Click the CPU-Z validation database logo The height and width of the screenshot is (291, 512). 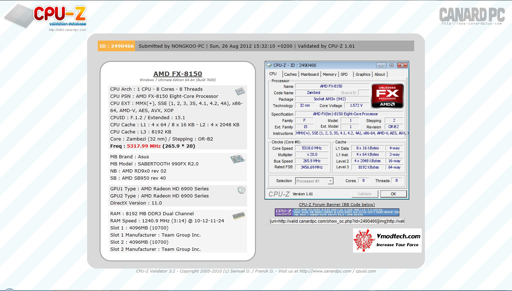coord(46,16)
